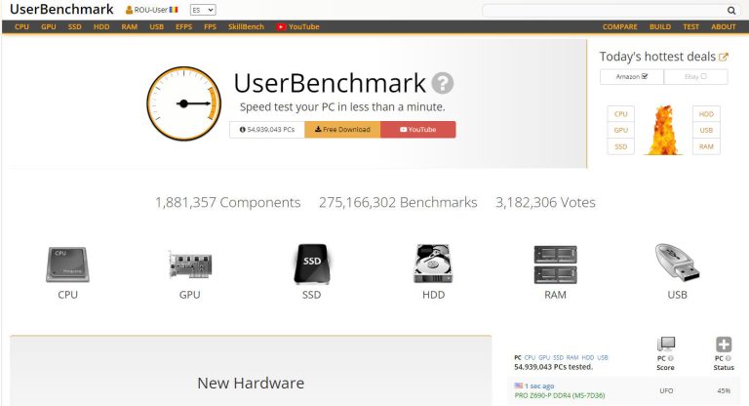Image resolution: width=749 pixels, height=406 pixels.
Task: Open SkillBench in the navigation bar
Action: [x=246, y=26]
